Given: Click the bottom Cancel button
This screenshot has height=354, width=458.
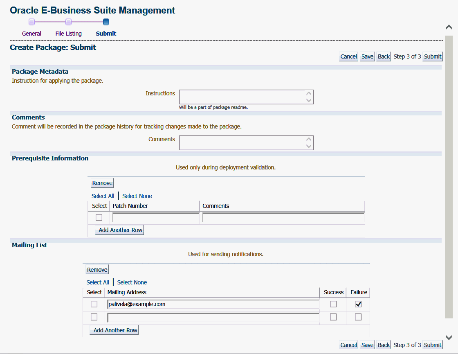Looking at the screenshot, I should point(348,345).
